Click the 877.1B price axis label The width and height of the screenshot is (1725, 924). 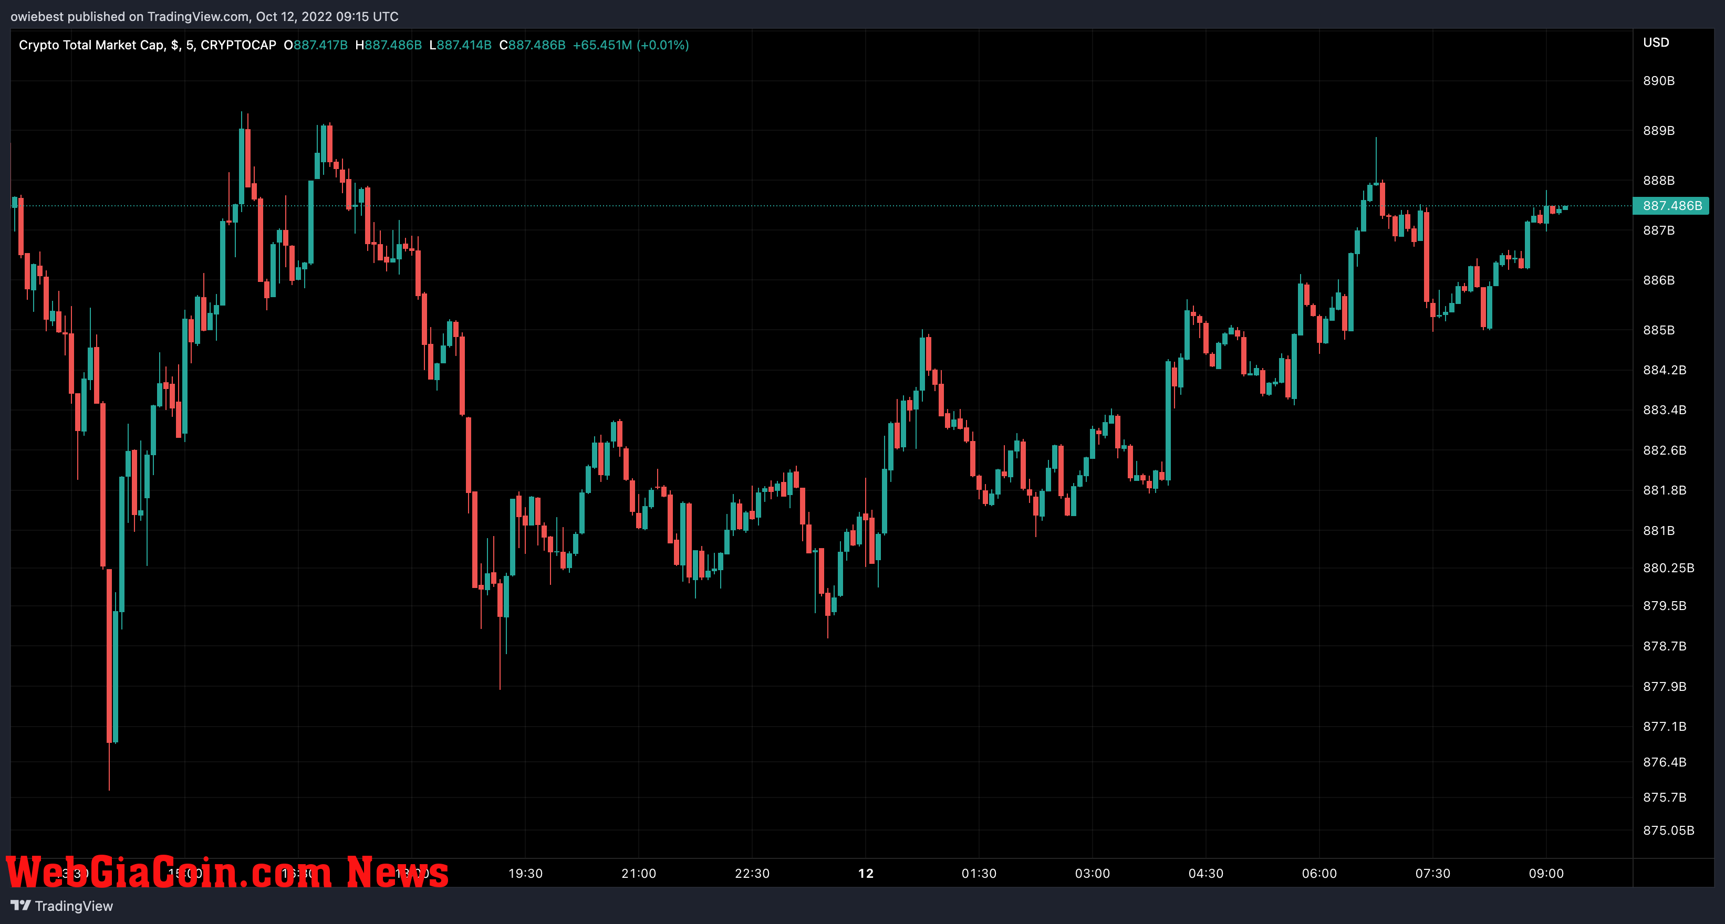tap(1665, 726)
